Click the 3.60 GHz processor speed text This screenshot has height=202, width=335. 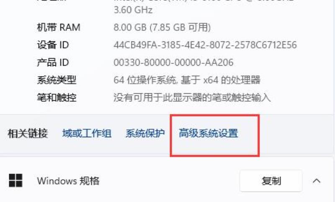[133, 10]
